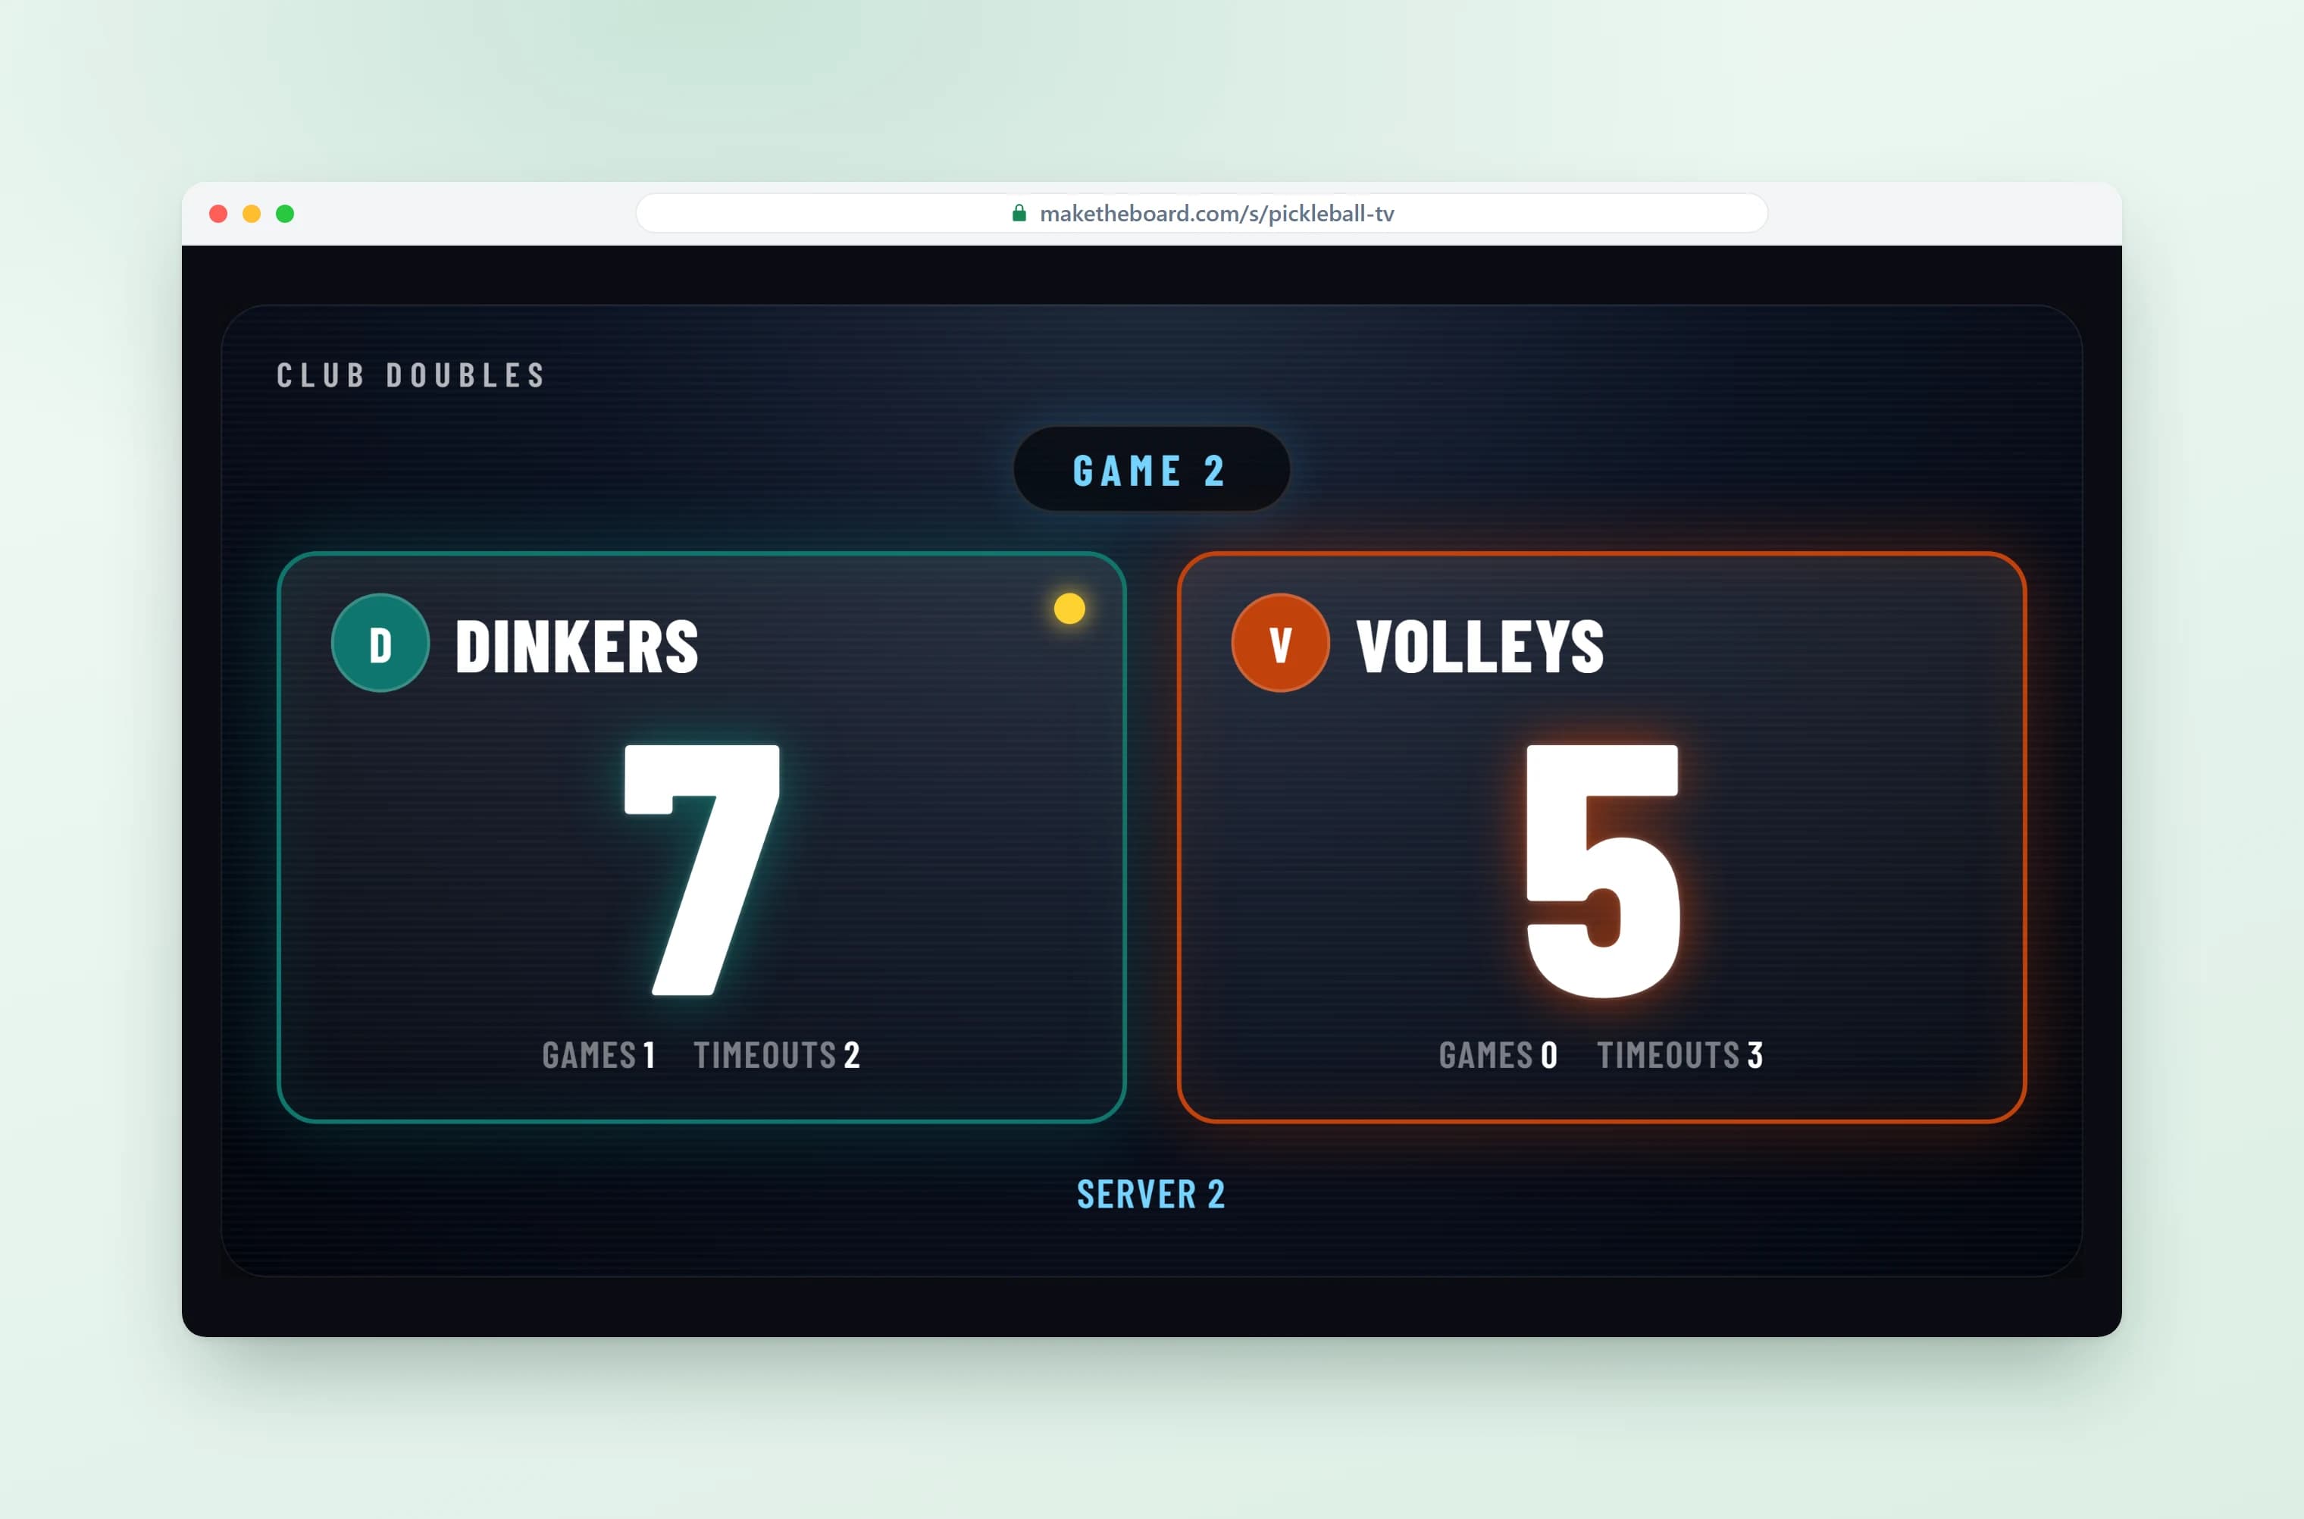2304x1519 pixels.
Task: Click the Dinkers score of 7
Action: tap(702, 870)
